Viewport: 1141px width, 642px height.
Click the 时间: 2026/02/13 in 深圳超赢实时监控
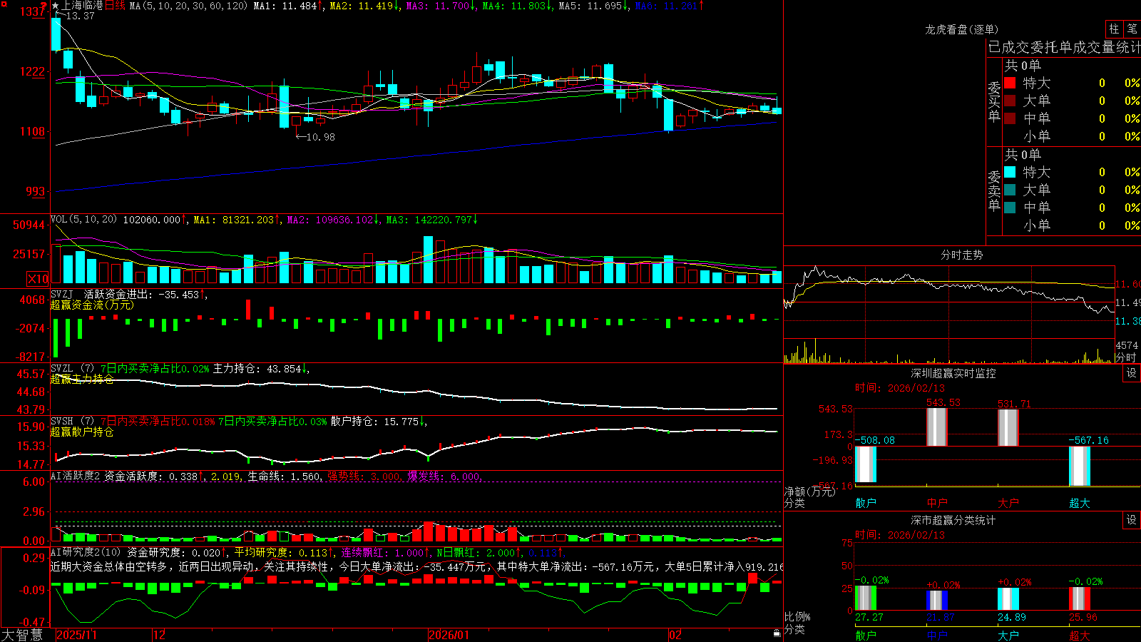(900, 388)
